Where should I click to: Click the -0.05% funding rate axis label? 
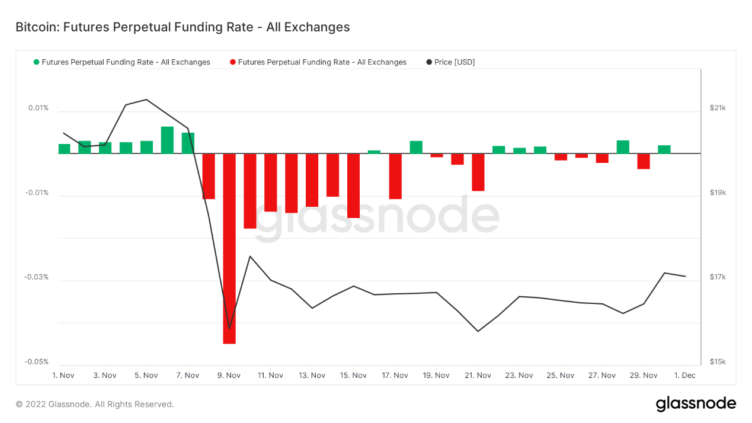36,362
